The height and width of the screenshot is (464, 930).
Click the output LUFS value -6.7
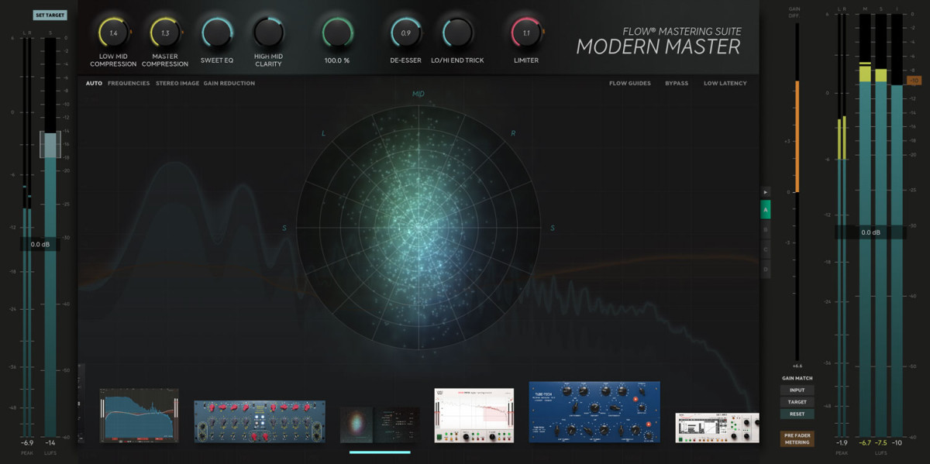pos(866,443)
